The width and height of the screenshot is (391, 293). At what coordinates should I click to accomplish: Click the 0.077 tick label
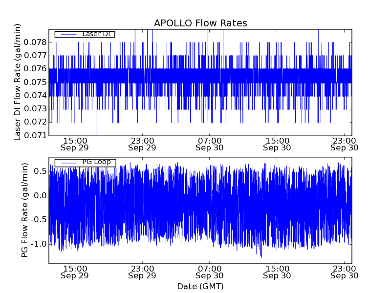(35, 56)
